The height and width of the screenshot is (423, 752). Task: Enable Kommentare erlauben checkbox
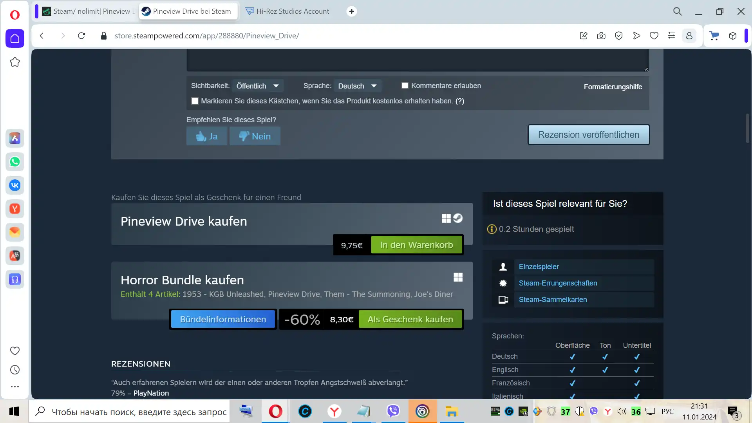coord(405,85)
